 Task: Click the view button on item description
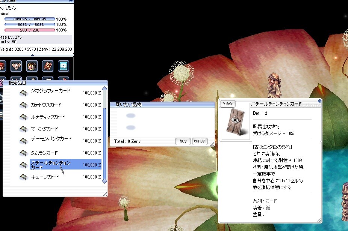228,104
